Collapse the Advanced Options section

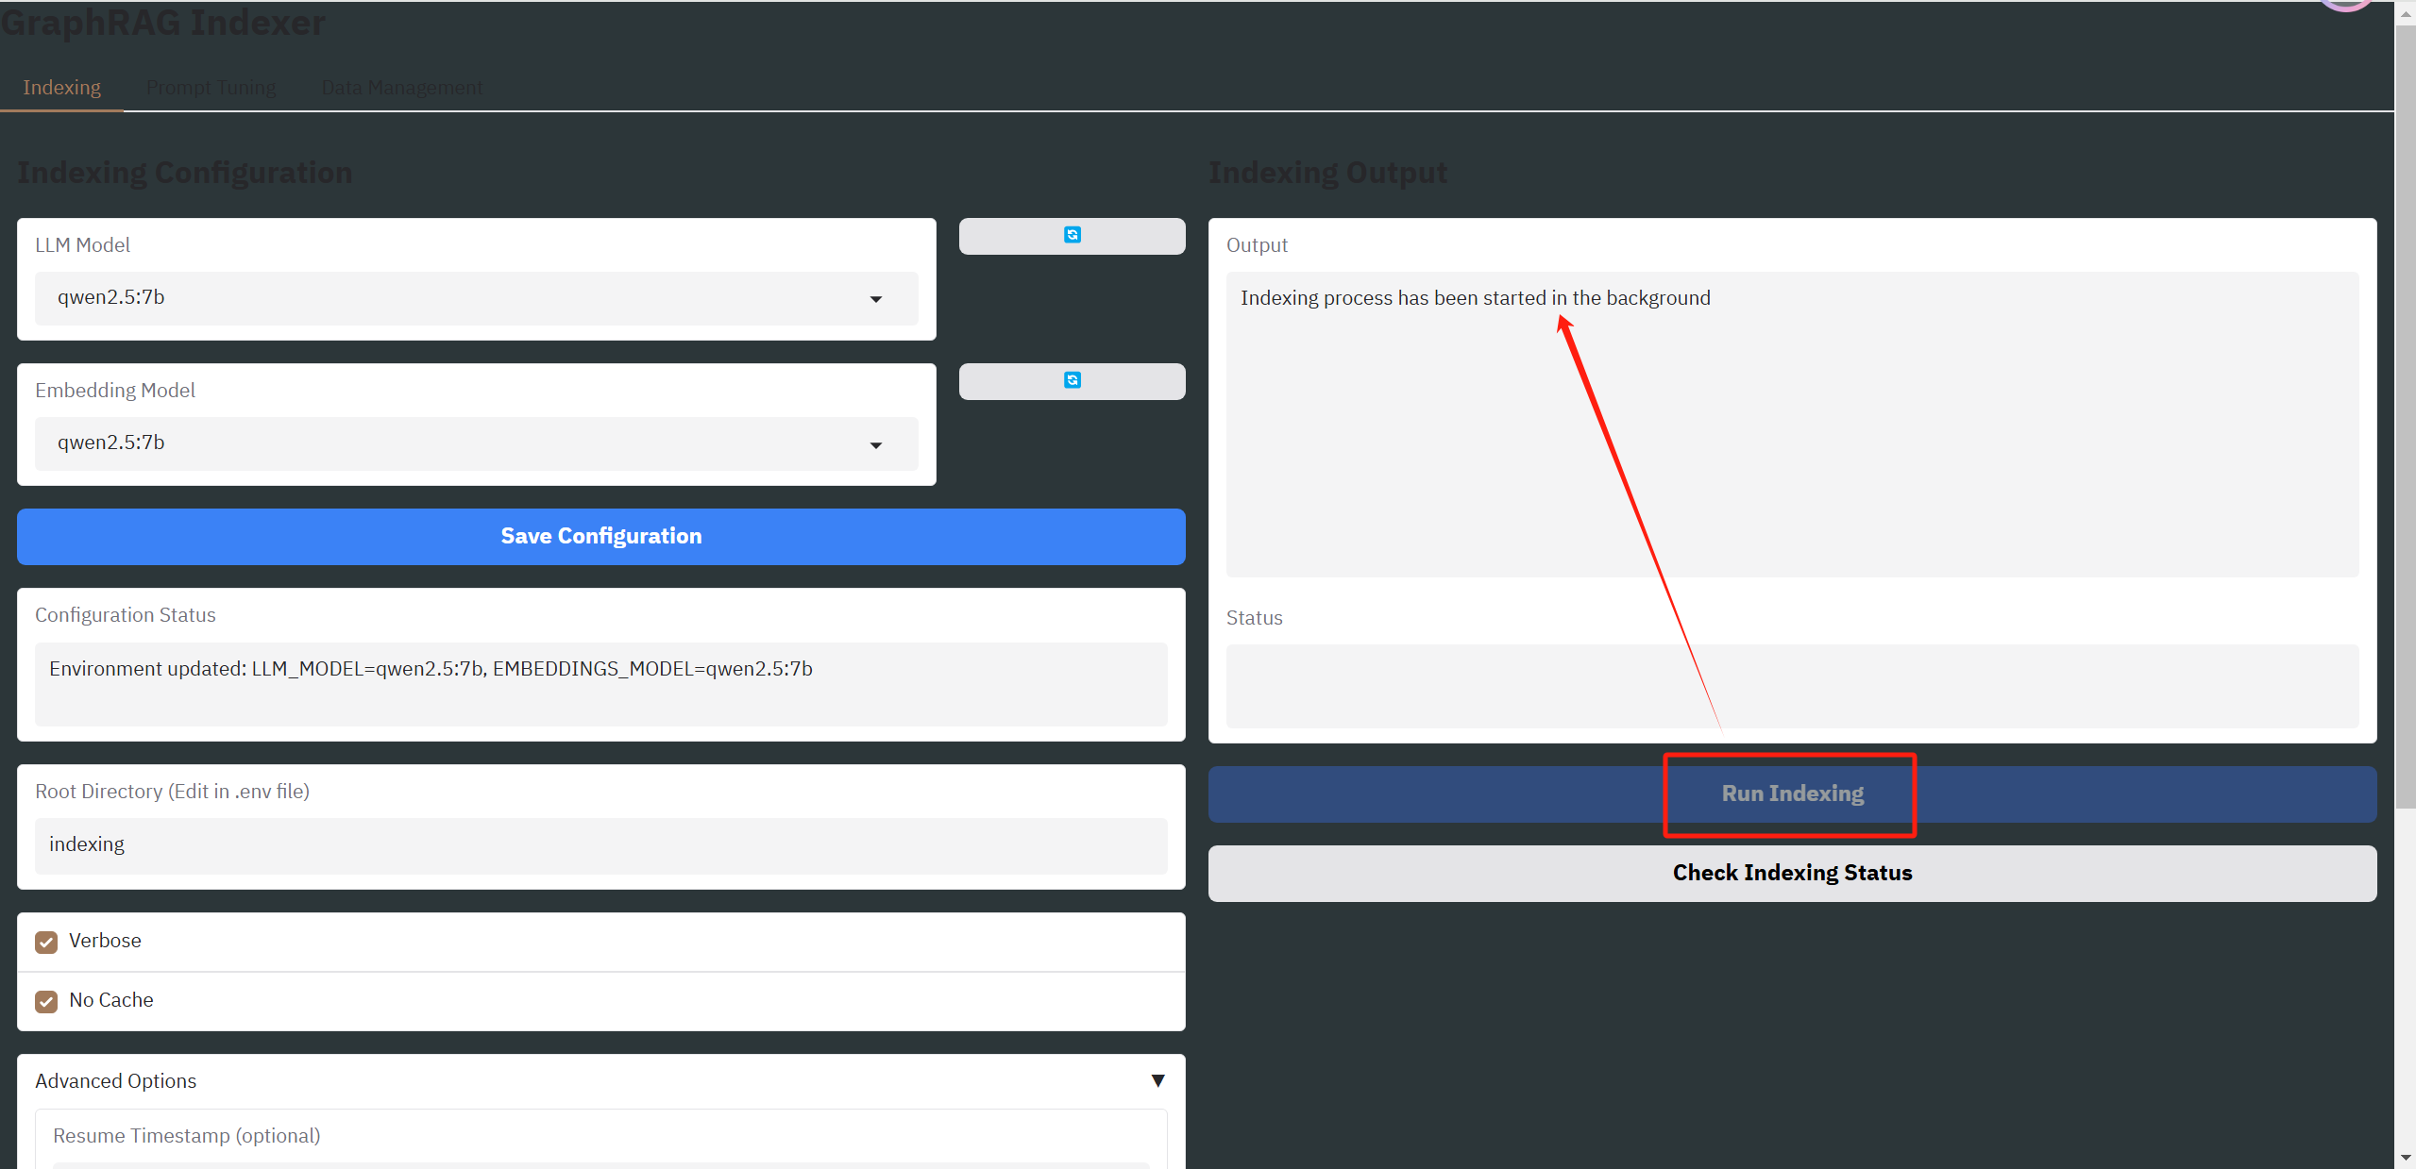pyautogui.click(x=1157, y=1080)
